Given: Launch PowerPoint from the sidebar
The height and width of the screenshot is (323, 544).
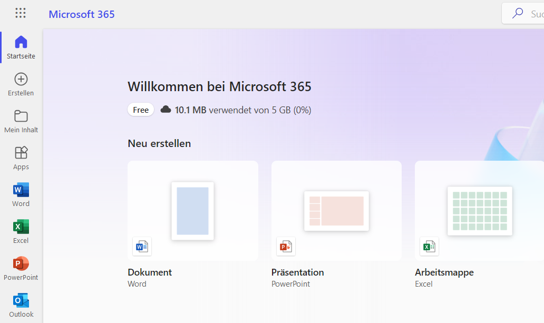Looking at the screenshot, I should coord(21,269).
